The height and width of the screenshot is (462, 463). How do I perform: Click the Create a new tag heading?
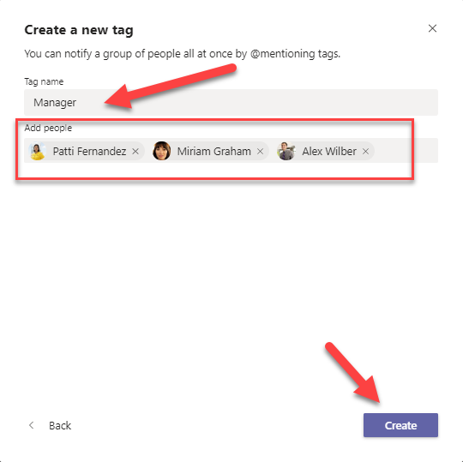click(79, 30)
